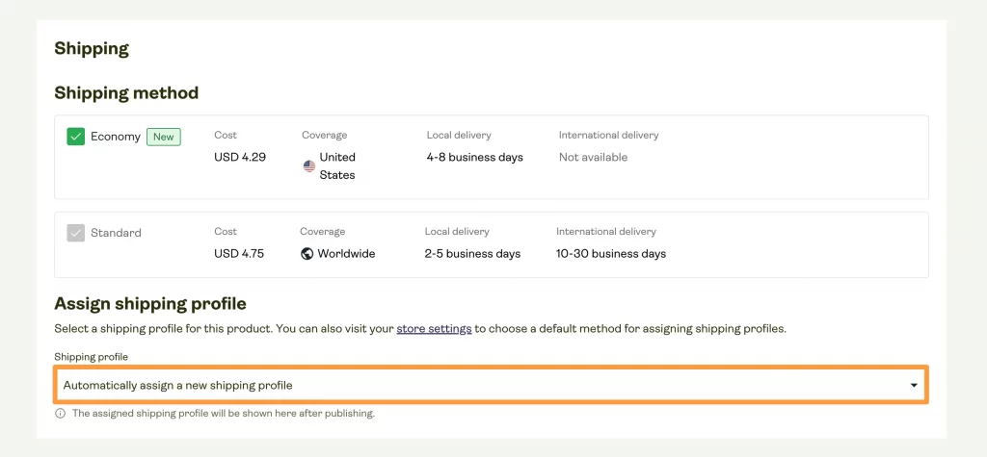The width and height of the screenshot is (987, 457).
Task: Click the United States coverage text
Action: (337, 165)
